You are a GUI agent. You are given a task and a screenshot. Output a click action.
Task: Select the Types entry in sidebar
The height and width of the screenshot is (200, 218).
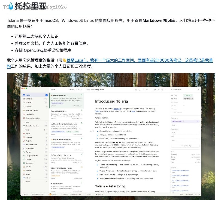(x=35, y=178)
